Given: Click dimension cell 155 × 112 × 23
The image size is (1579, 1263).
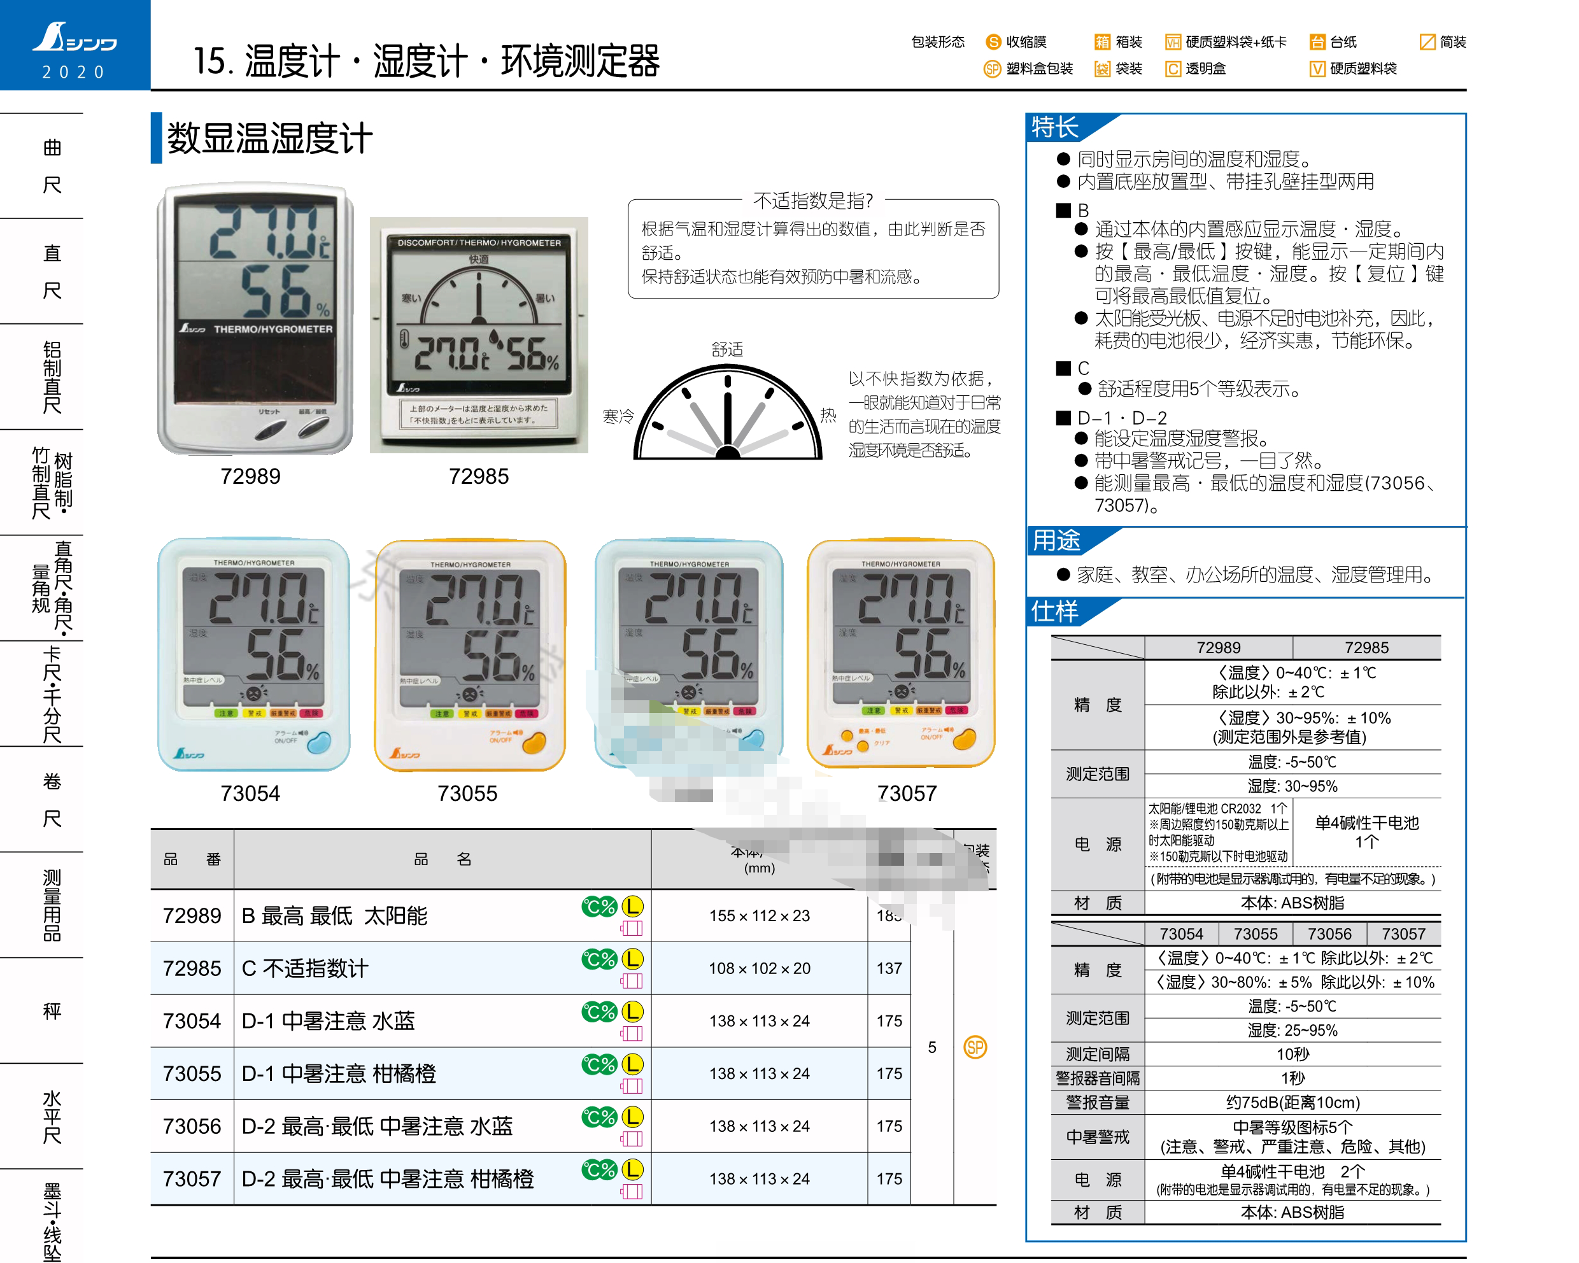Looking at the screenshot, I should 760,915.
